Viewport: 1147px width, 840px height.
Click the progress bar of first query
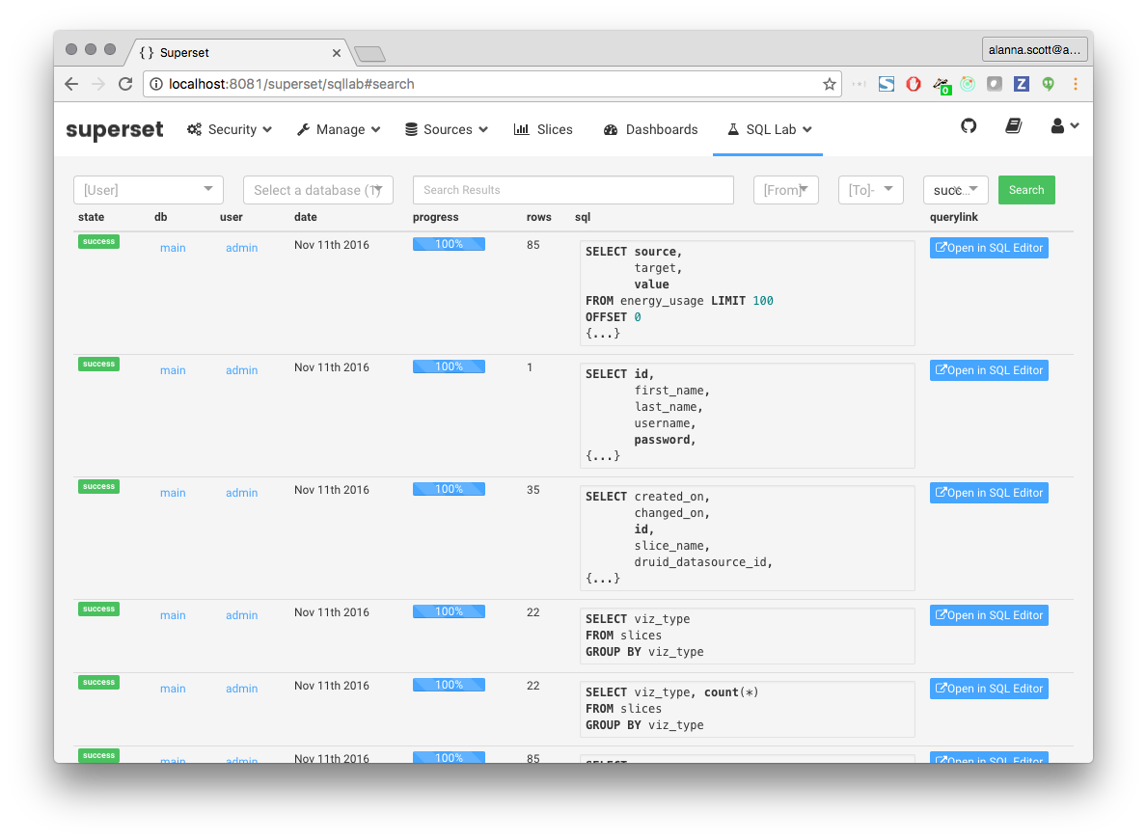coord(449,245)
